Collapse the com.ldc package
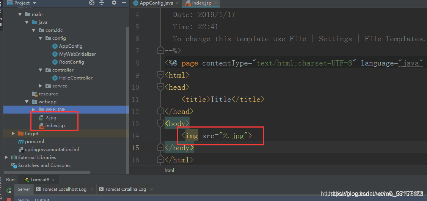Image resolution: width=427 pixels, height=201 pixels. coord(33,30)
